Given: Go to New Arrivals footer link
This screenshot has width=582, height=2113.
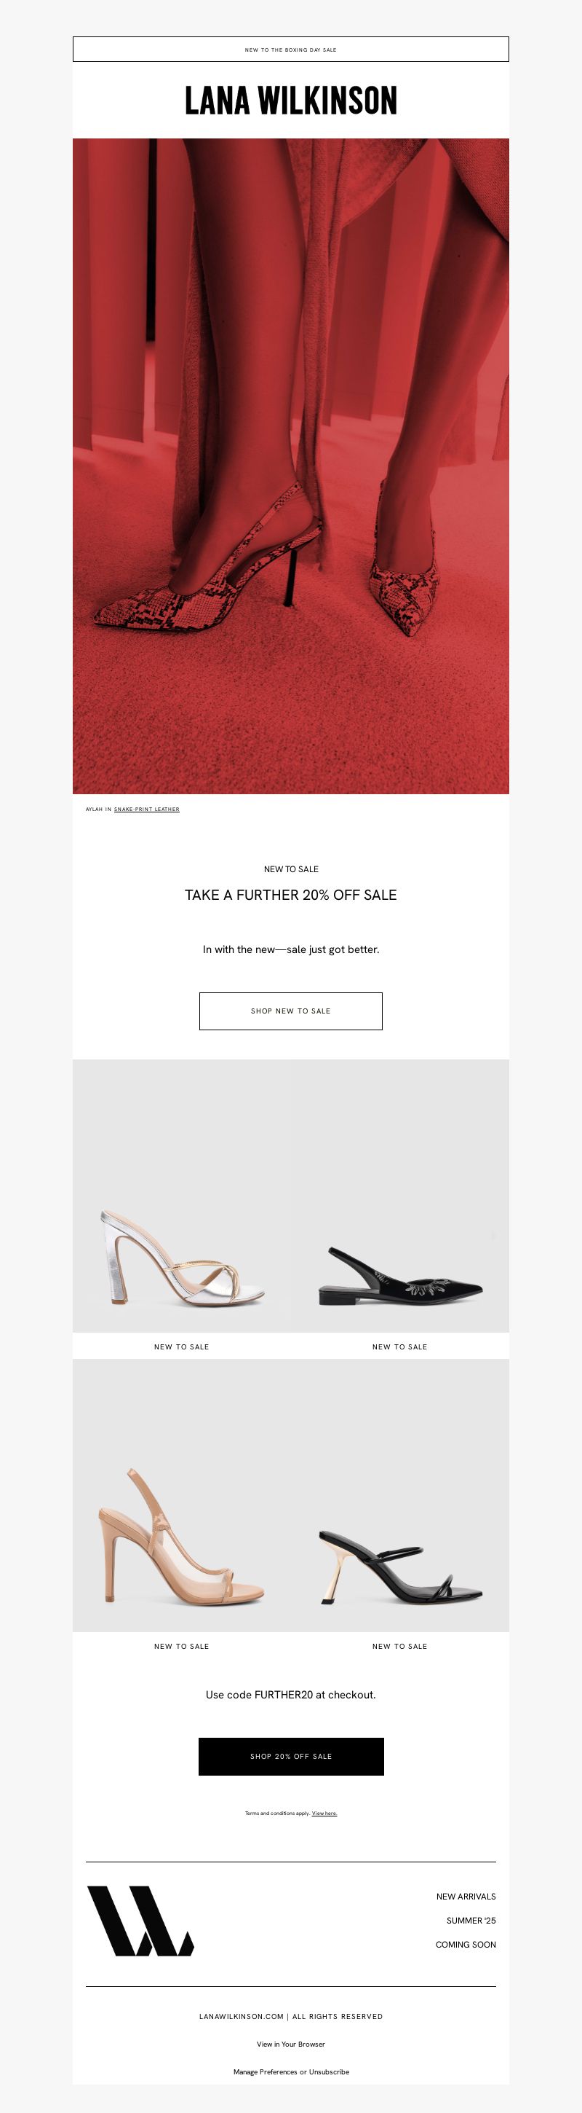Looking at the screenshot, I should pyautogui.click(x=466, y=1896).
